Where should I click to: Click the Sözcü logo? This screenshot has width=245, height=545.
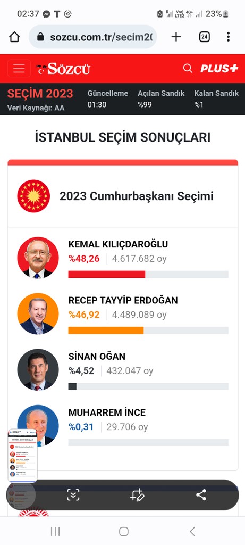(63, 69)
